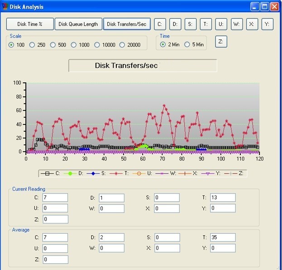Minimize the Disk Analysis window

255,7
